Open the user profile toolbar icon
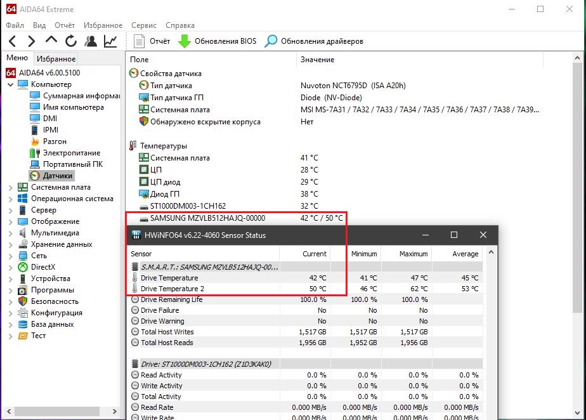This screenshot has height=420, width=586. point(91,41)
